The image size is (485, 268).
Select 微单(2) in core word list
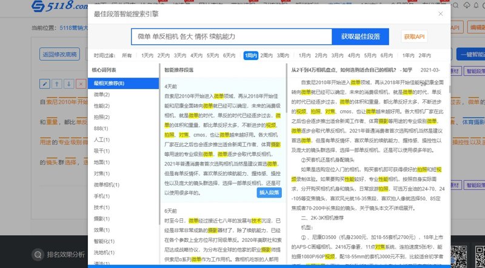(102, 95)
